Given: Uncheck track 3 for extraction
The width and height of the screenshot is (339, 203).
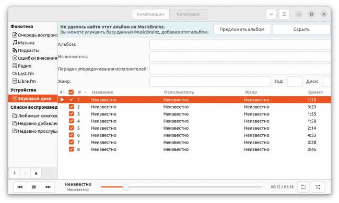Looking at the screenshot, I should (72, 114).
